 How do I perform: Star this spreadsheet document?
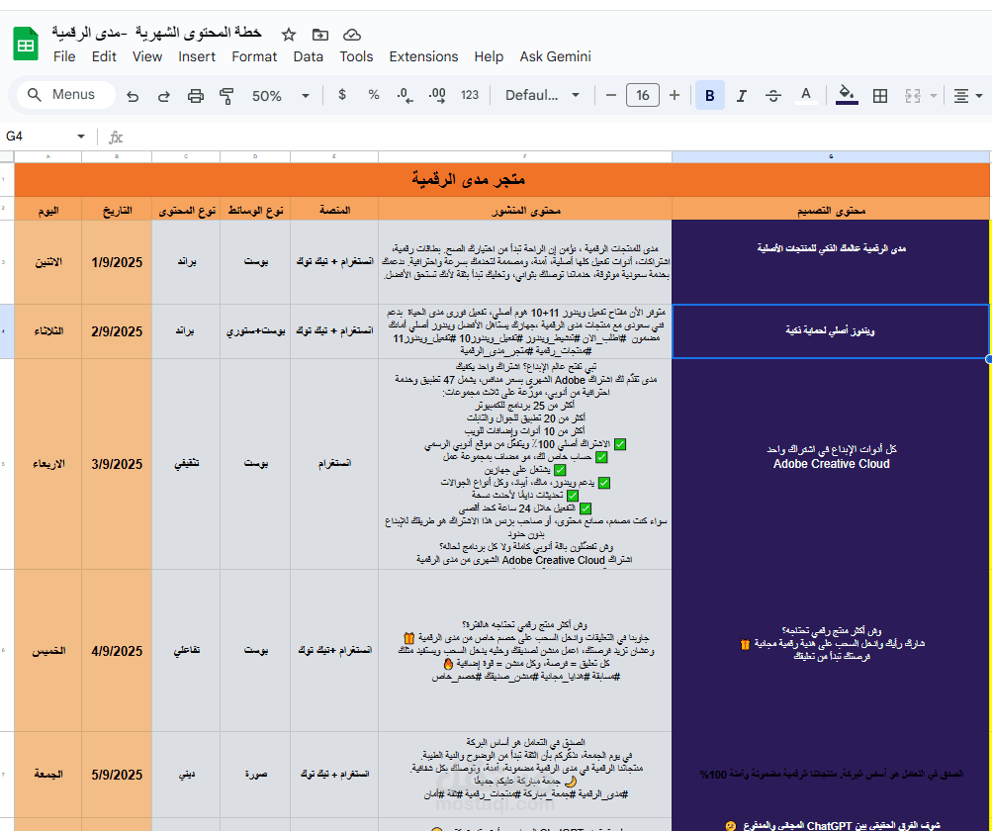click(x=289, y=35)
